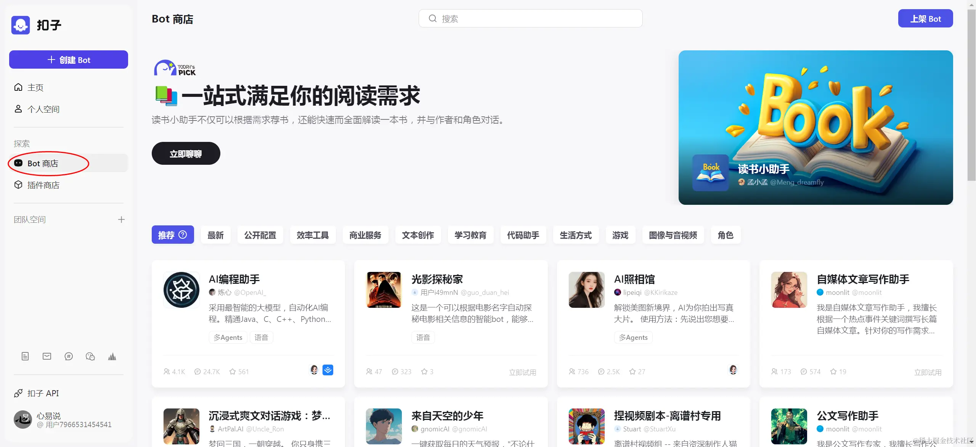The height and width of the screenshot is (447, 976).
Task: Select the 代码助手 category tab
Action: [x=523, y=235]
